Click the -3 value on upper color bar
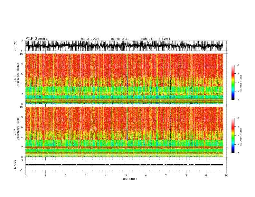The width and height of the screenshot is (255, 197). click(x=238, y=65)
